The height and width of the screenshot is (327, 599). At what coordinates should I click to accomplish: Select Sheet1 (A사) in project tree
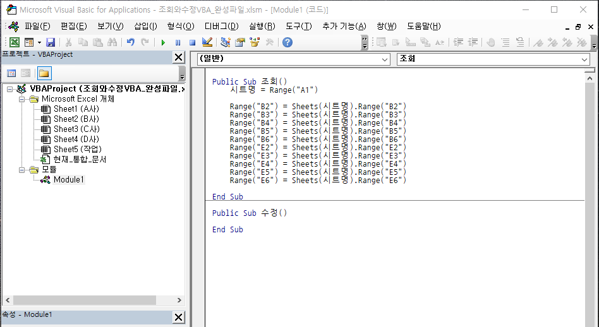pyautogui.click(x=76, y=109)
